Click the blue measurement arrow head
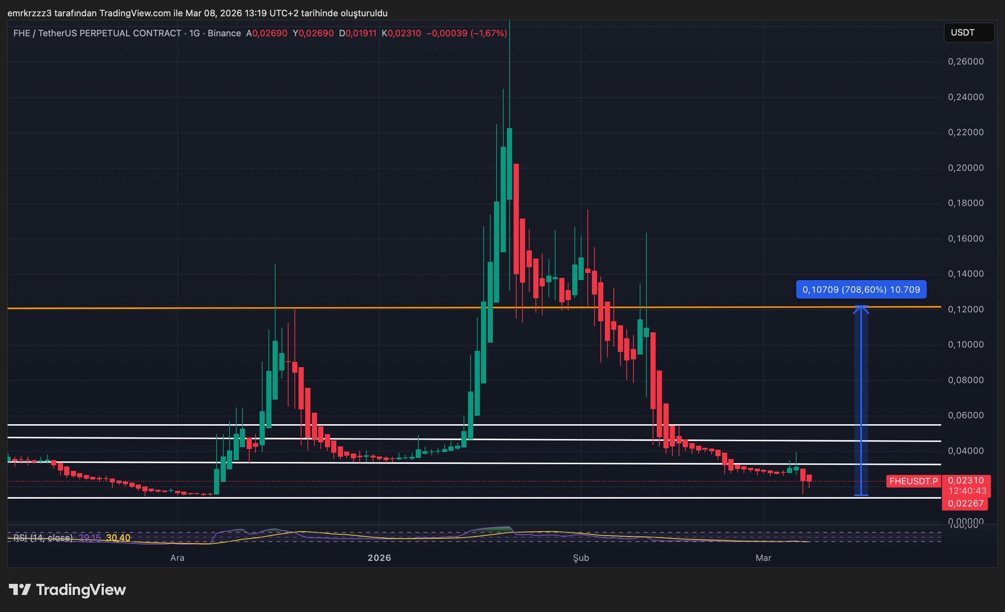1005x612 pixels. click(x=861, y=309)
